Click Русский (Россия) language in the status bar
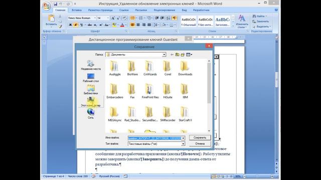This screenshot has height=180, width=321. click(x=109, y=176)
